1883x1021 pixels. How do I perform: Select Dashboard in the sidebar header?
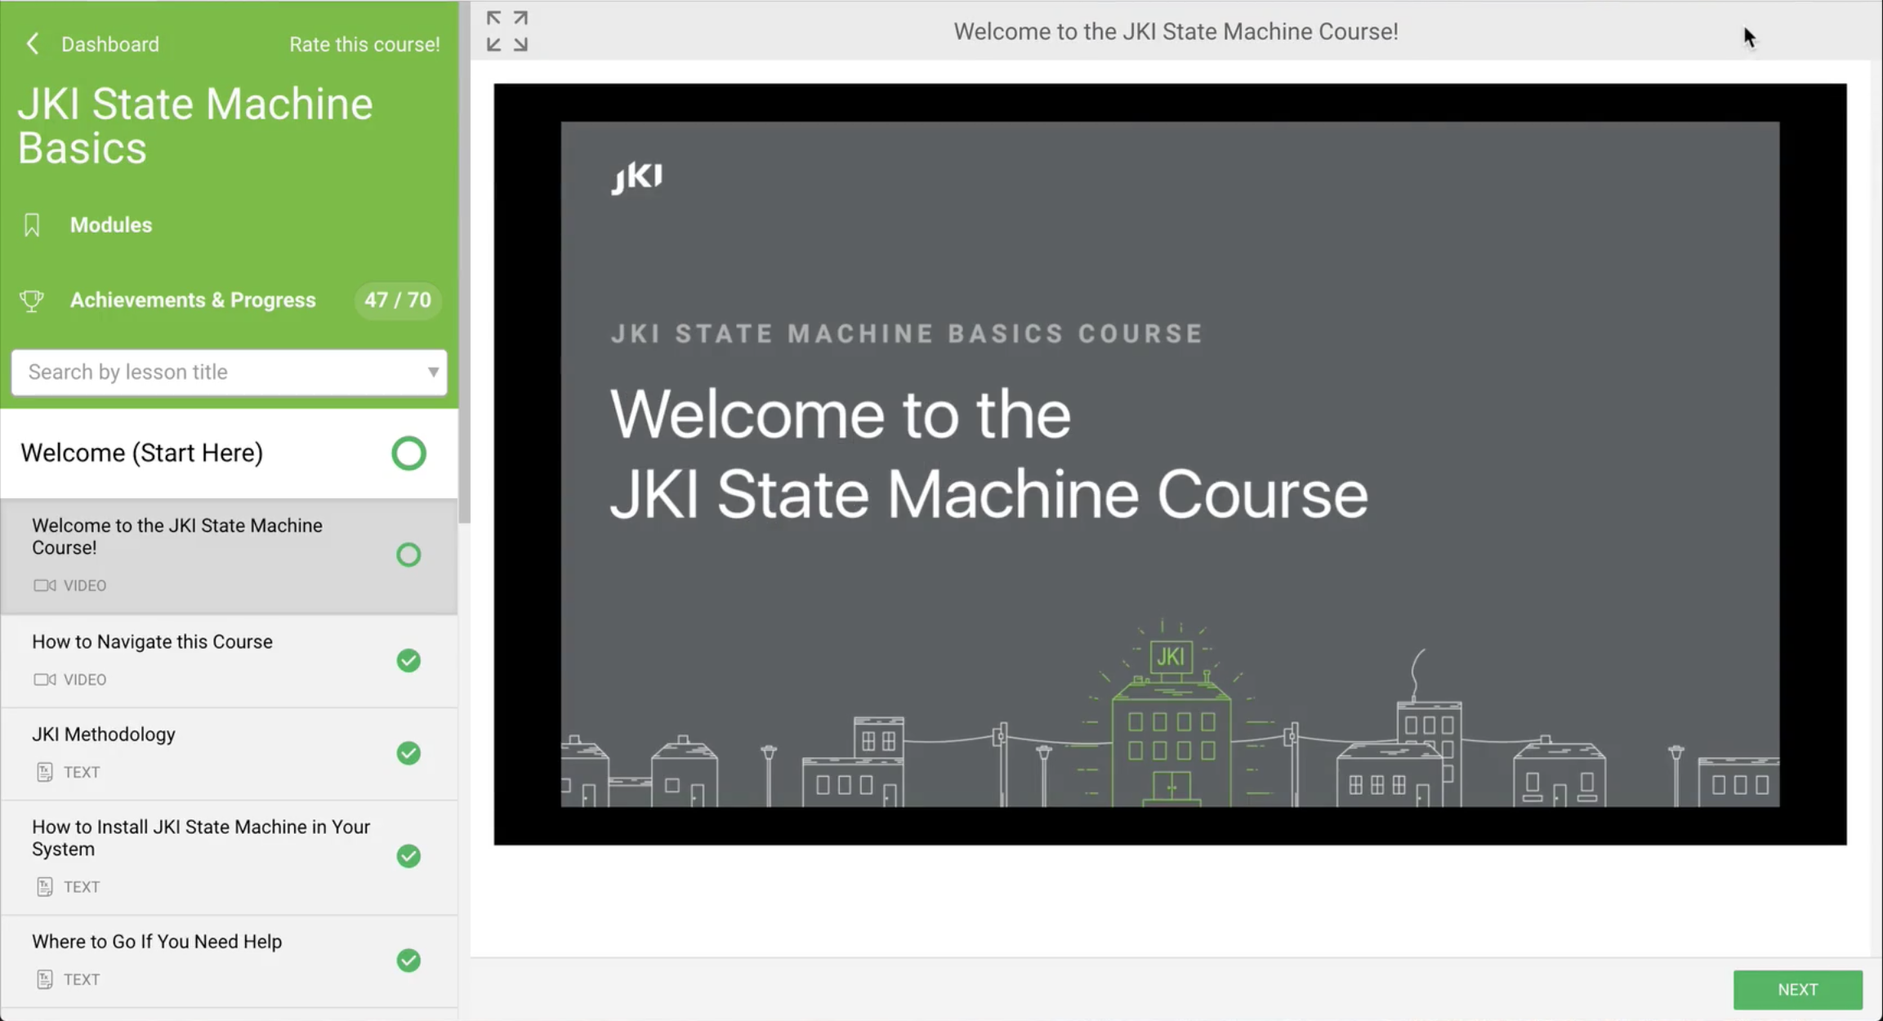110,43
